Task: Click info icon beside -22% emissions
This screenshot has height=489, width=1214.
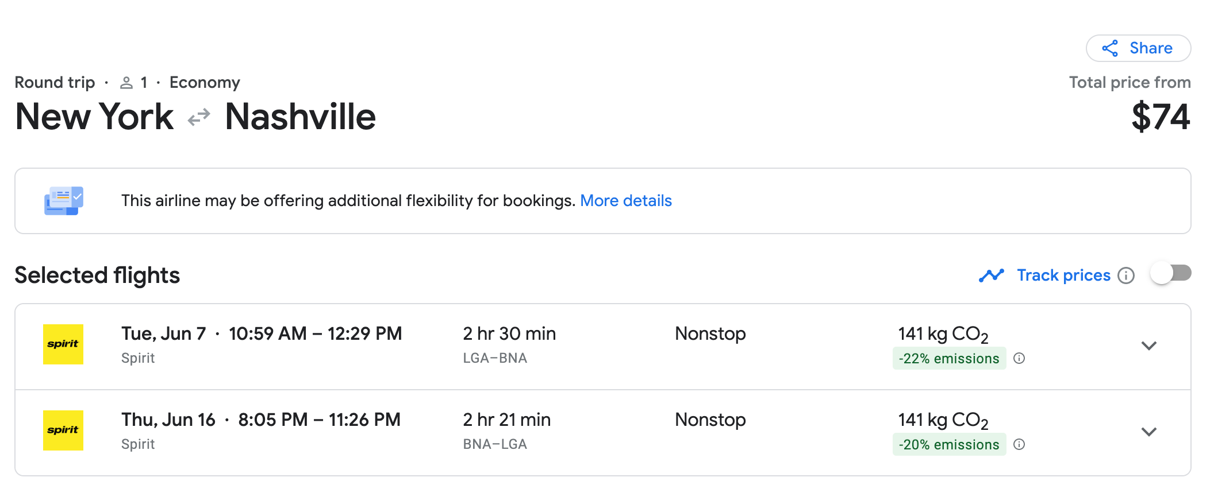Action: (x=1019, y=359)
